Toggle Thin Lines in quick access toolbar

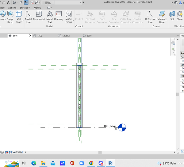[x=26, y=2]
